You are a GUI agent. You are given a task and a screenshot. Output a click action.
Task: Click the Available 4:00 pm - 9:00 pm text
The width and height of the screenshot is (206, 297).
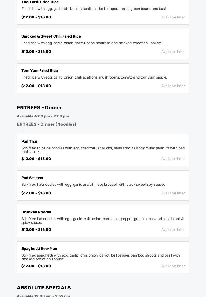[x=43, y=116]
